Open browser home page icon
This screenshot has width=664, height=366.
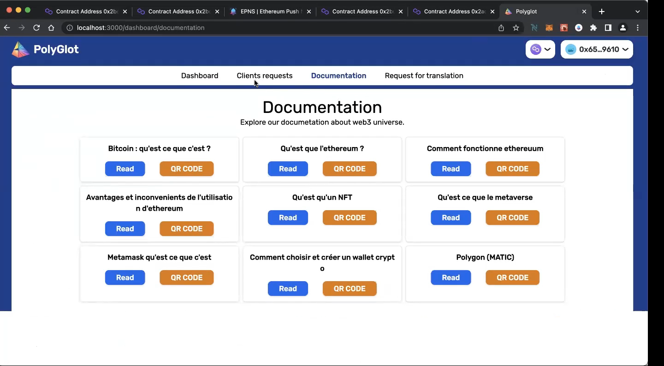pyautogui.click(x=51, y=28)
